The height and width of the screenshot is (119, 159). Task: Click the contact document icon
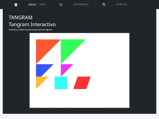tap(104, 4)
